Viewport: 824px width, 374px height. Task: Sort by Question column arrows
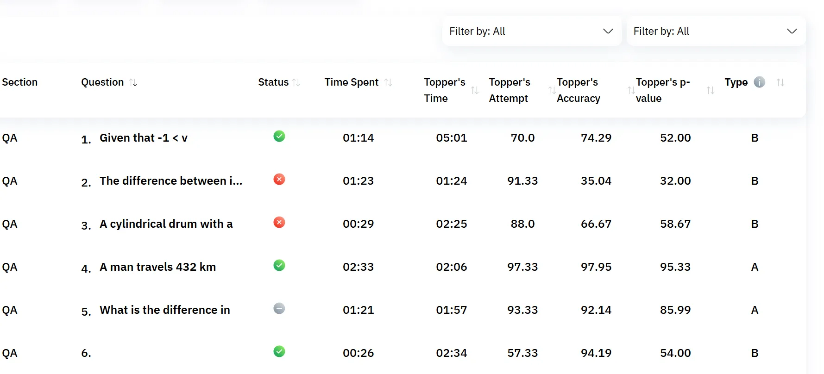click(133, 82)
